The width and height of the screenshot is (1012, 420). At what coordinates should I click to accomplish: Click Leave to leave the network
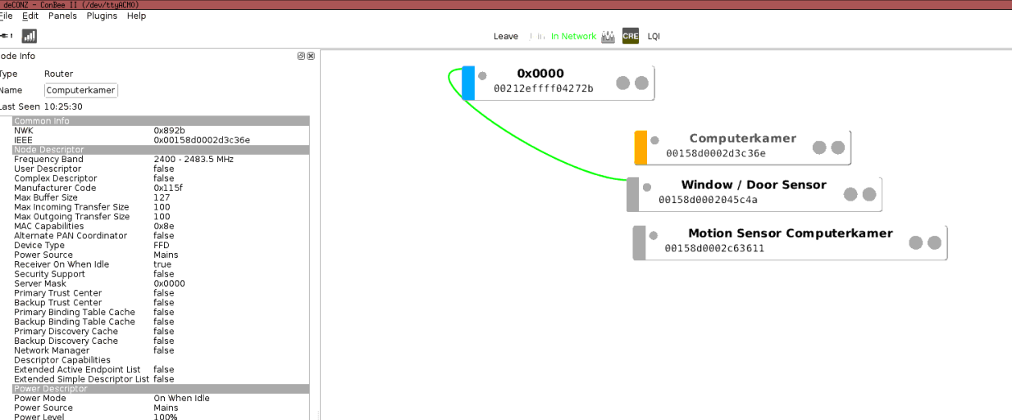[x=506, y=36]
